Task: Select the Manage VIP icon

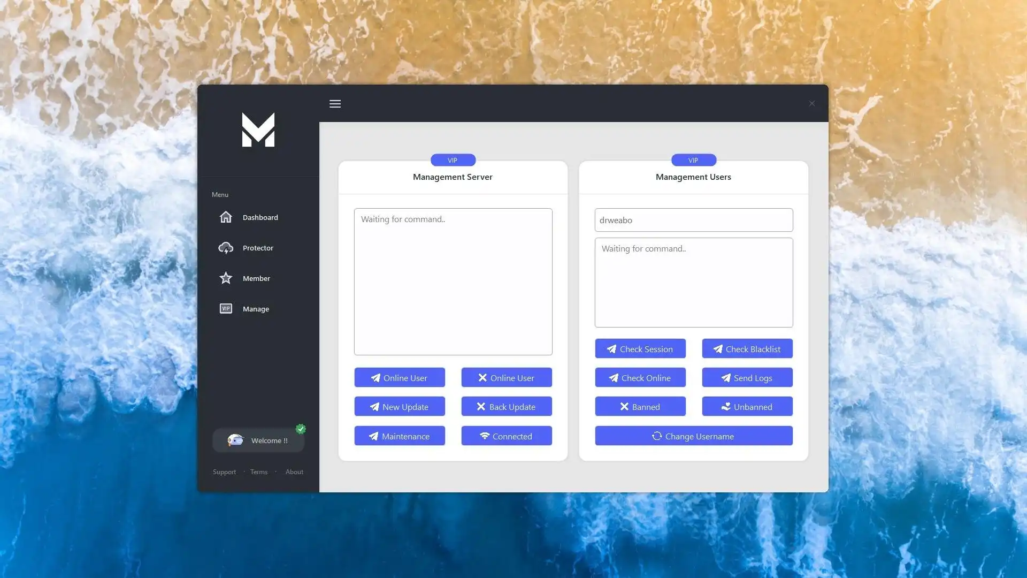Action: [226, 308]
